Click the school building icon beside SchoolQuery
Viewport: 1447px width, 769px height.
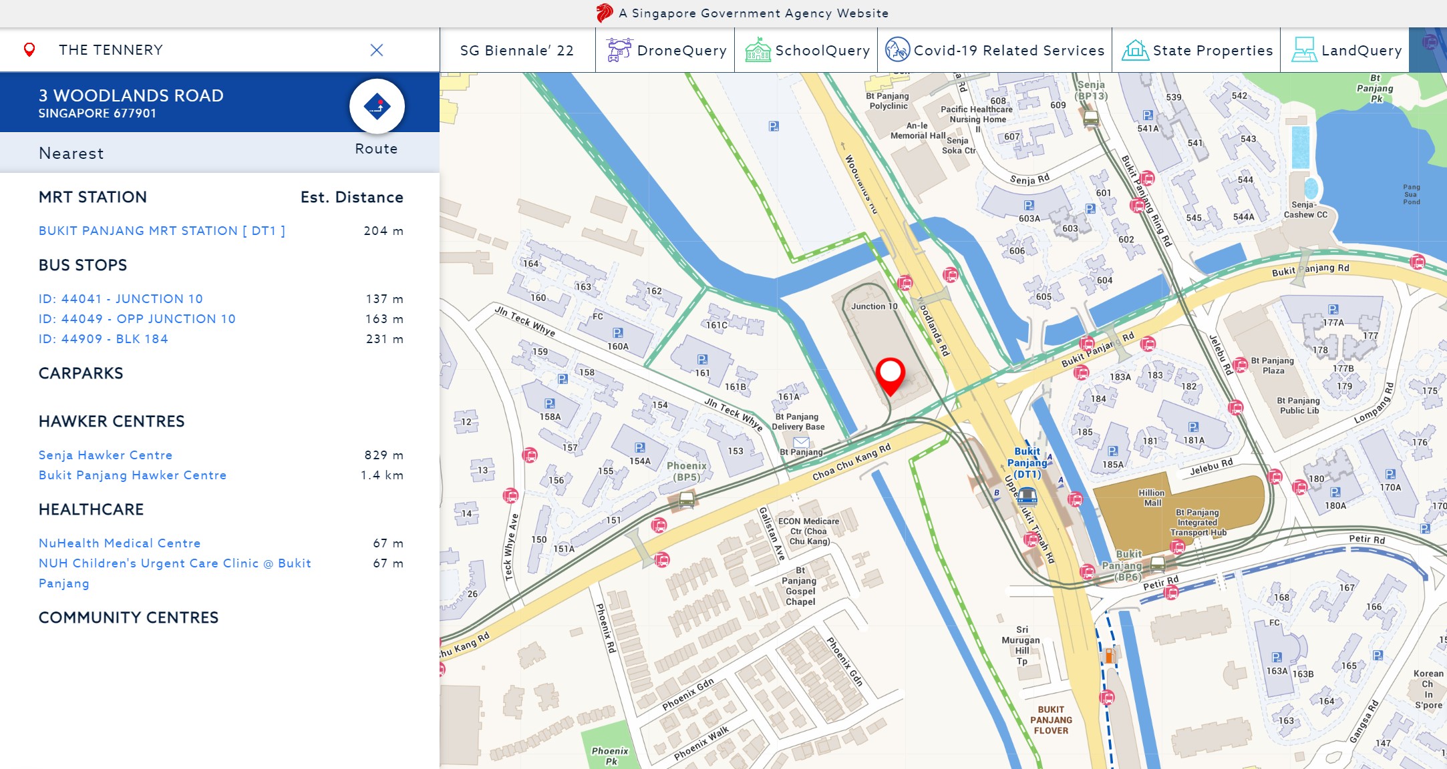[758, 50]
